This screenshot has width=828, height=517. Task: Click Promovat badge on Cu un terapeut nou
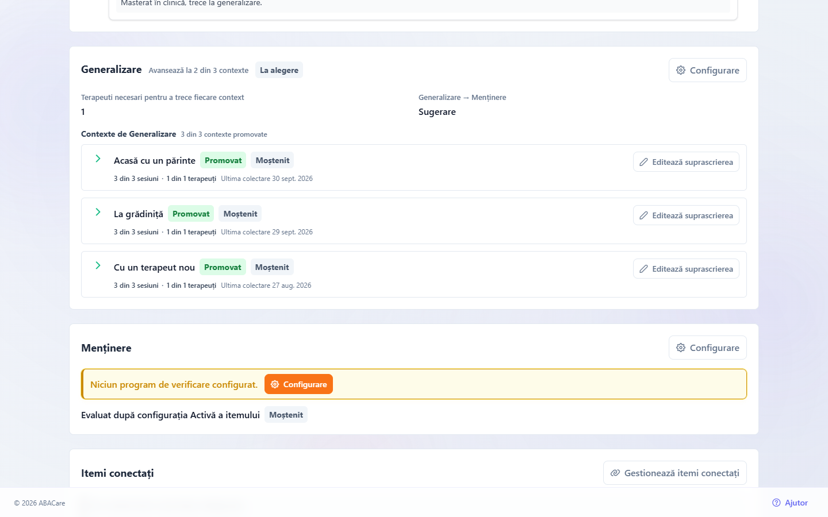coord(223,267)
